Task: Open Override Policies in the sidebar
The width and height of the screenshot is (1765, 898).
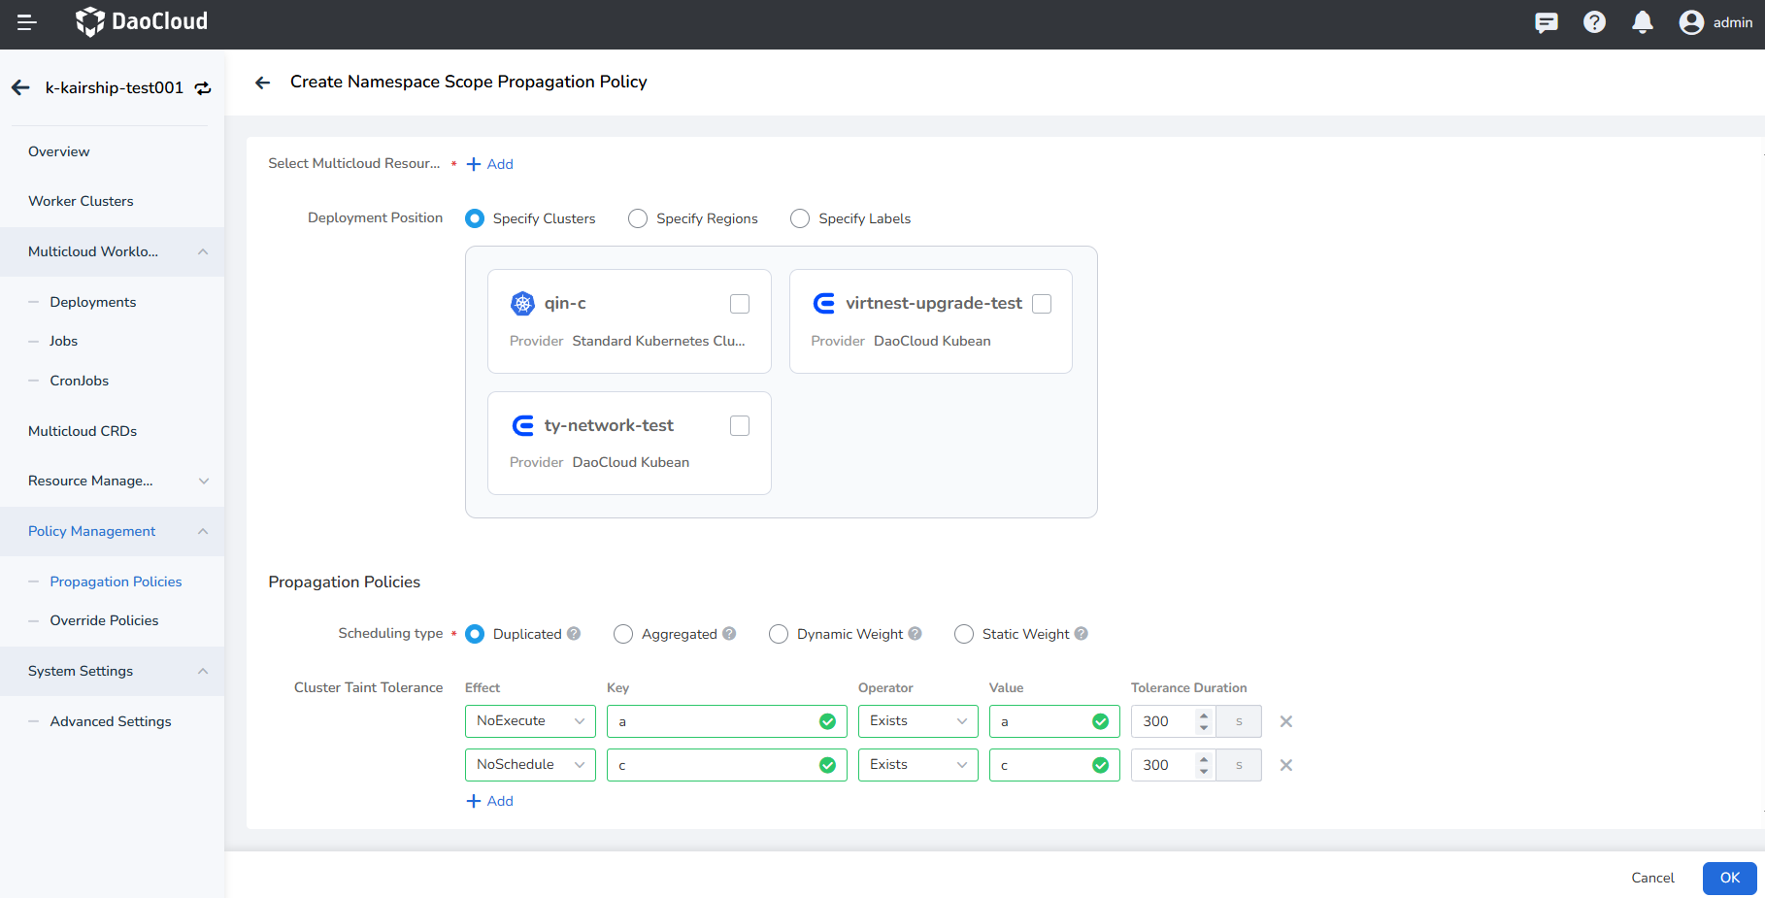Action: coord(104,620)
